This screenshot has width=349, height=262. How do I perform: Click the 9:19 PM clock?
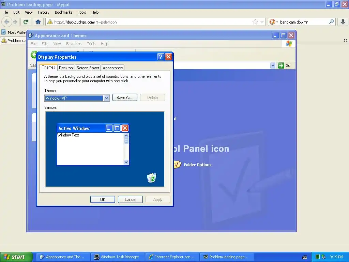click(x=336, y=257)
